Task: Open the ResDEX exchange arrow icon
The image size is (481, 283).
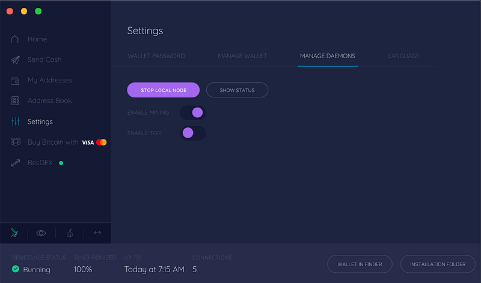Action: 16,163
